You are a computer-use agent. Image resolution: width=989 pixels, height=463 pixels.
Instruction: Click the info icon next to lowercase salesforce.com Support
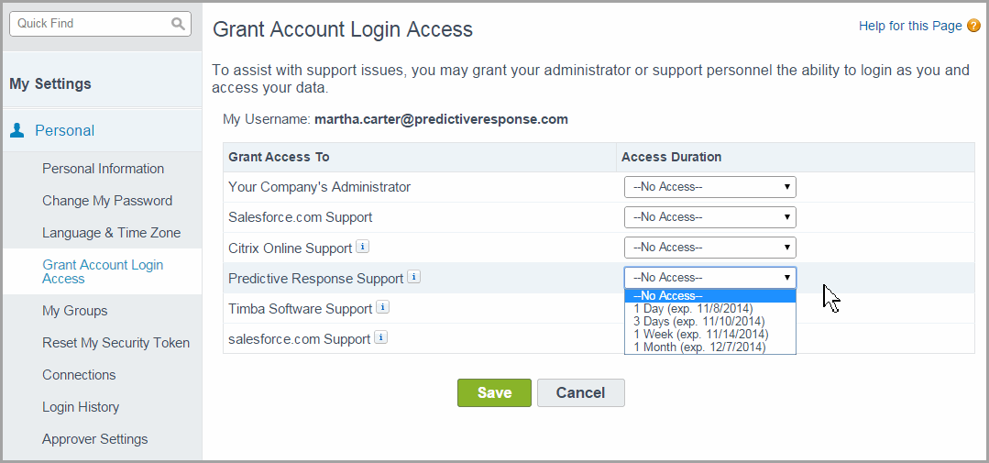pyautogui.click(x=380, y=338)
